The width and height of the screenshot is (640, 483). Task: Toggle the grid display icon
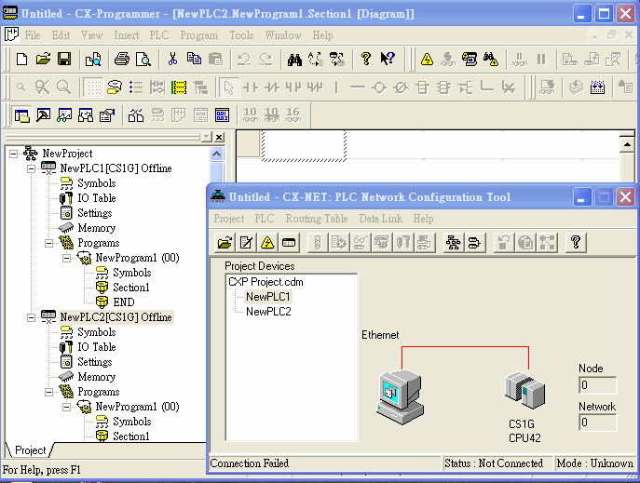[x=93, y=87]
